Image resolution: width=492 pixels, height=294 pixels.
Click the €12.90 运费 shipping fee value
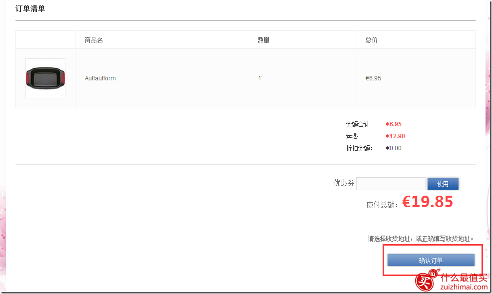coord(396,136)
